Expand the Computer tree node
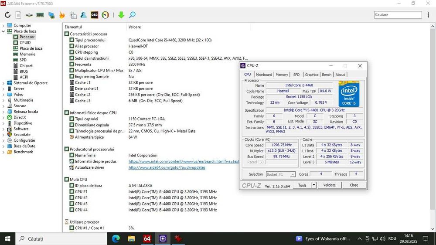436x245 pixels. point(3,26)
